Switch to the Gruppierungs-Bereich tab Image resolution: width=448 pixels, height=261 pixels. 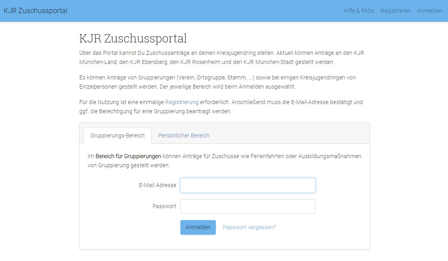[117, 135]
